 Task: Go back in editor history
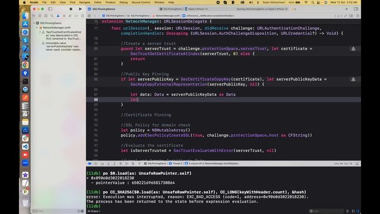point(95,16)
